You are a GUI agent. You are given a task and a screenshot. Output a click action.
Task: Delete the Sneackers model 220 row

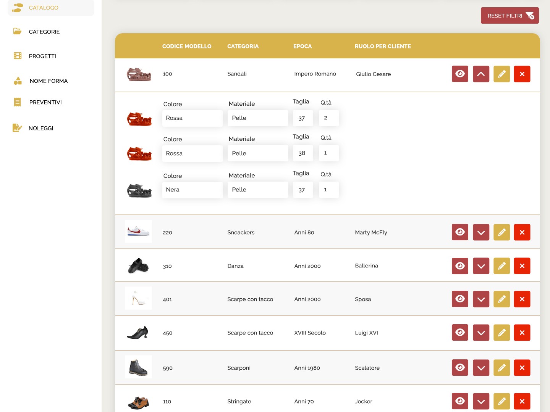point(522,232)
